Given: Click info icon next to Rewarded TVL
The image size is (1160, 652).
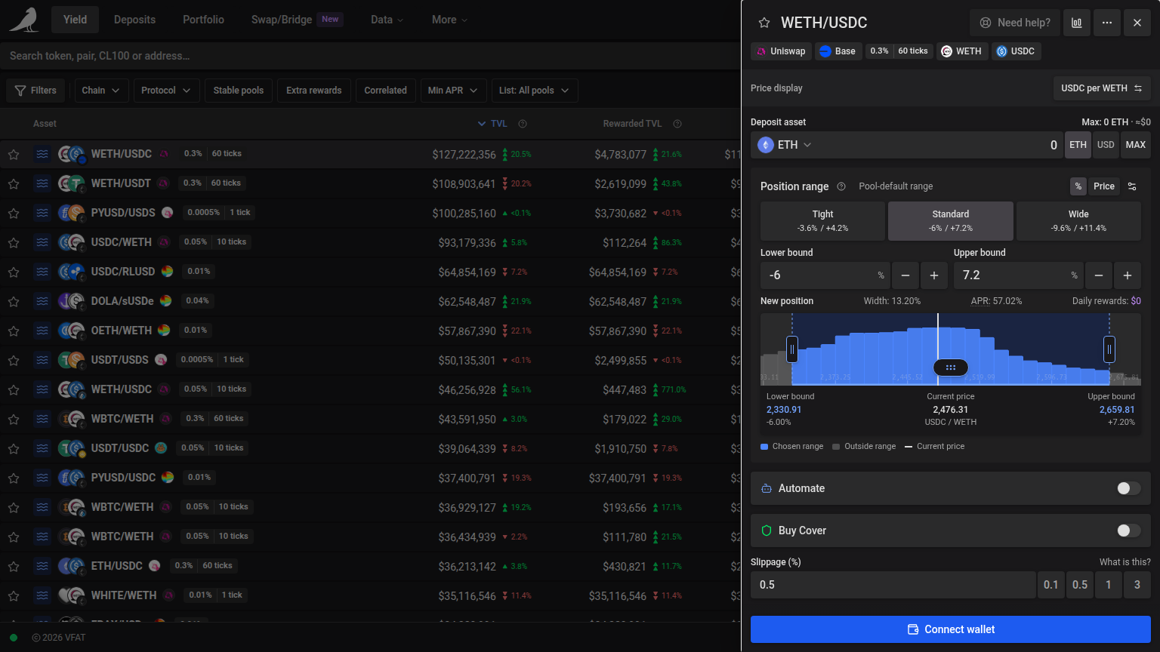Looking at the screenshot, I should 677,124.
